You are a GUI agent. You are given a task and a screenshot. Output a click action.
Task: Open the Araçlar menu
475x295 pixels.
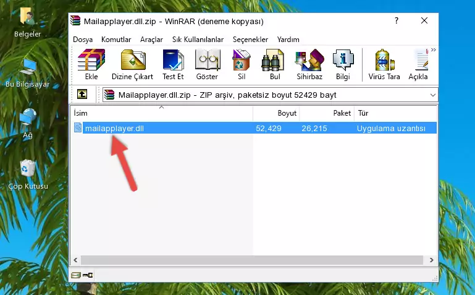coord(151,40)
